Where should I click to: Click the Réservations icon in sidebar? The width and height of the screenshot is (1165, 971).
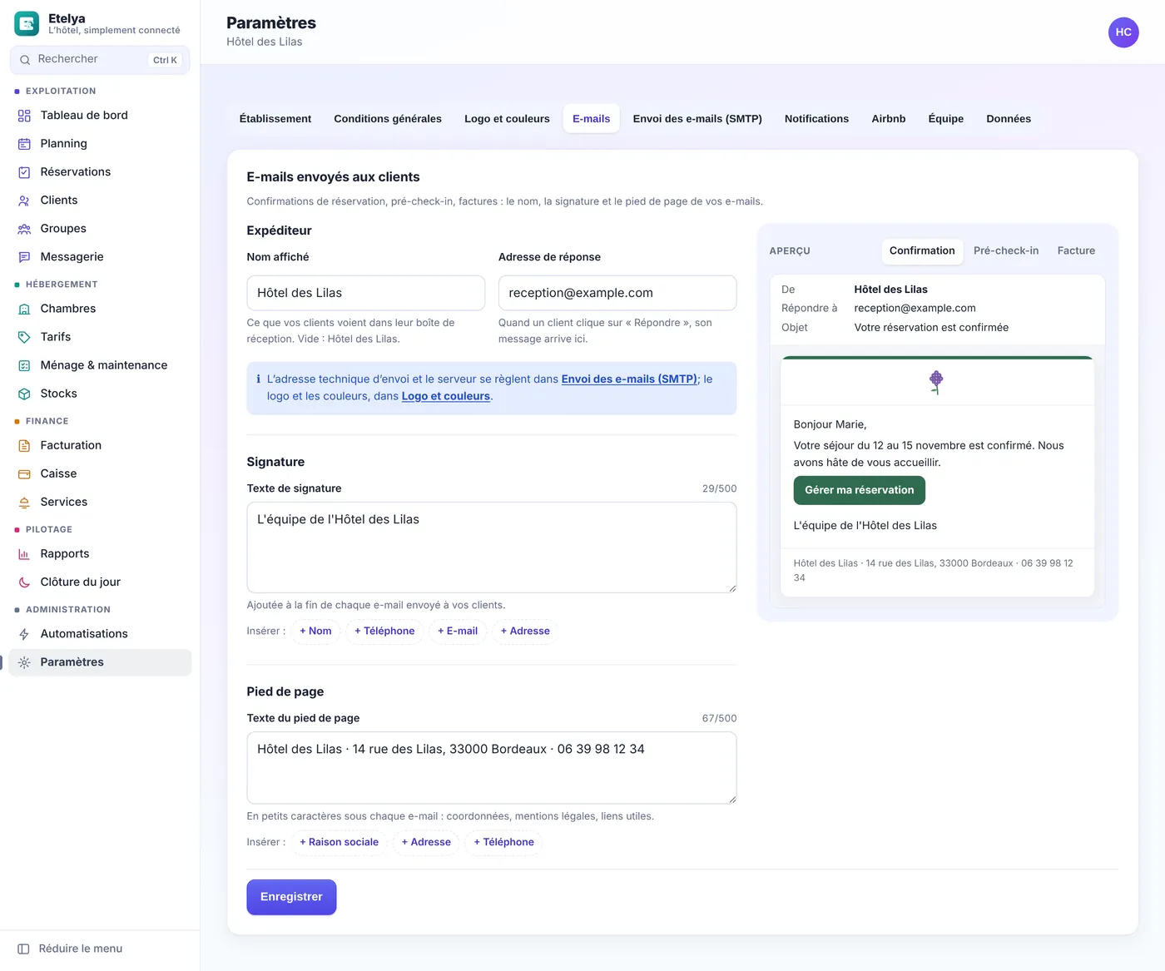(x=24, y=172)
